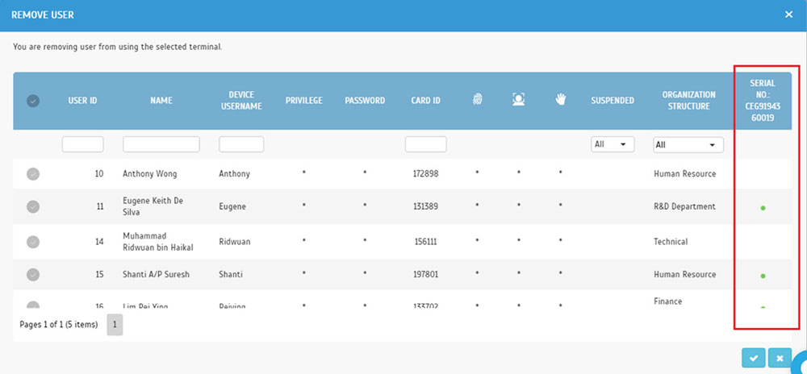This screenshot has width=807, height=374.
Task: Toggle the select-all checkbox in header
Action: (33, 101)
